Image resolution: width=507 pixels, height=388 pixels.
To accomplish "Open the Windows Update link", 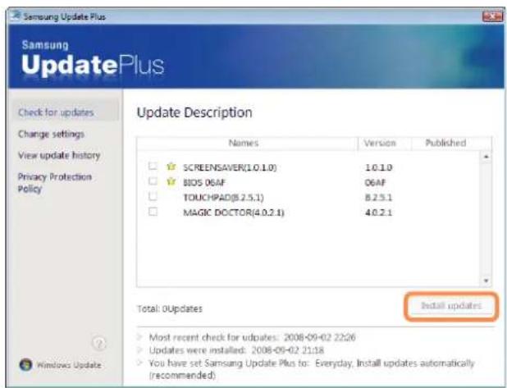I will [x=69, y=365].
